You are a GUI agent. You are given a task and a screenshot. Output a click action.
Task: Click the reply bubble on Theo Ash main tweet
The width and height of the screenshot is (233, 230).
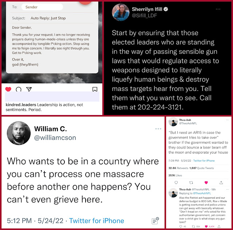click(176, 182)
